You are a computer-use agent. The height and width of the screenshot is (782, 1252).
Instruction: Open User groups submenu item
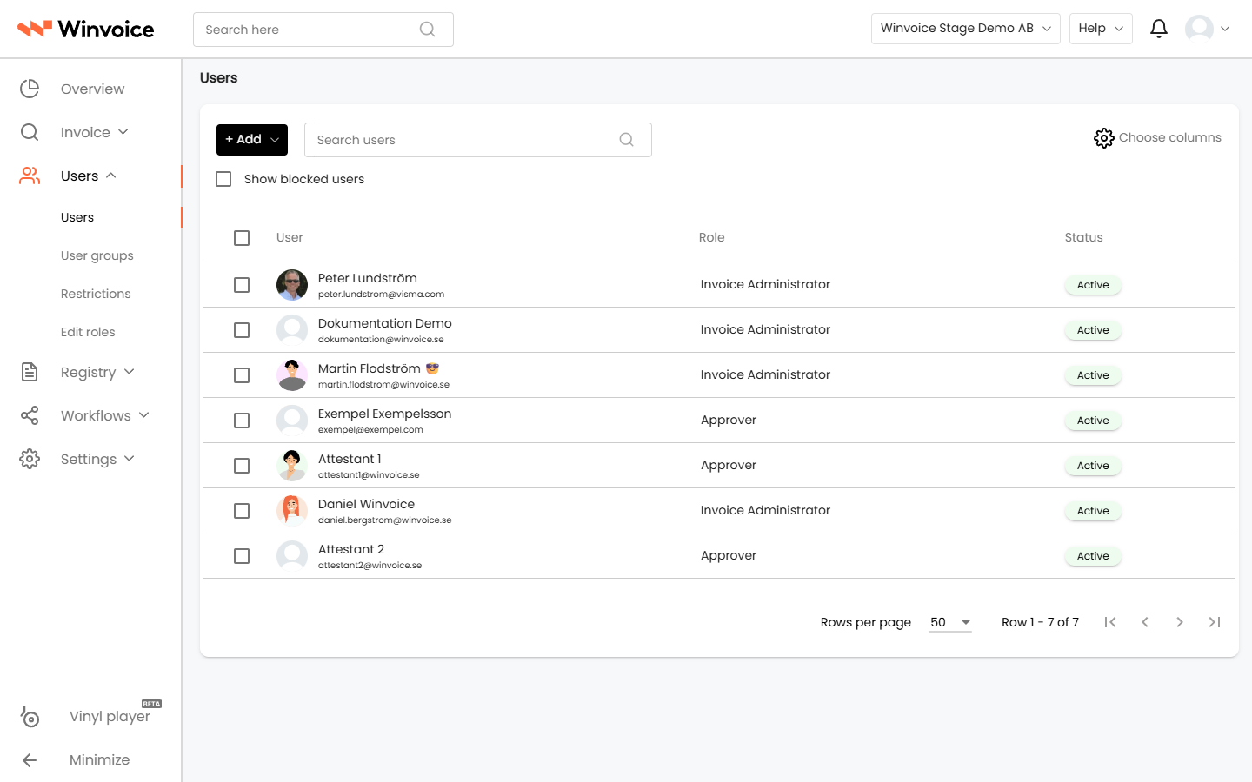97,255
